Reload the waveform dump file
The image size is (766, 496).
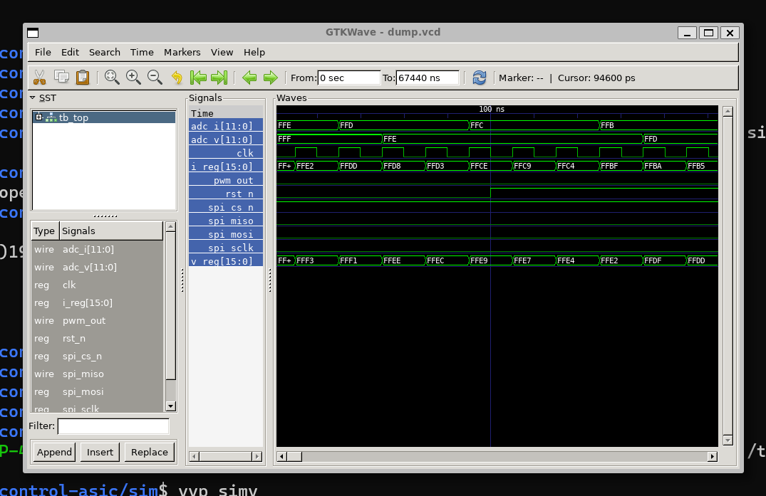click(480, 78)
